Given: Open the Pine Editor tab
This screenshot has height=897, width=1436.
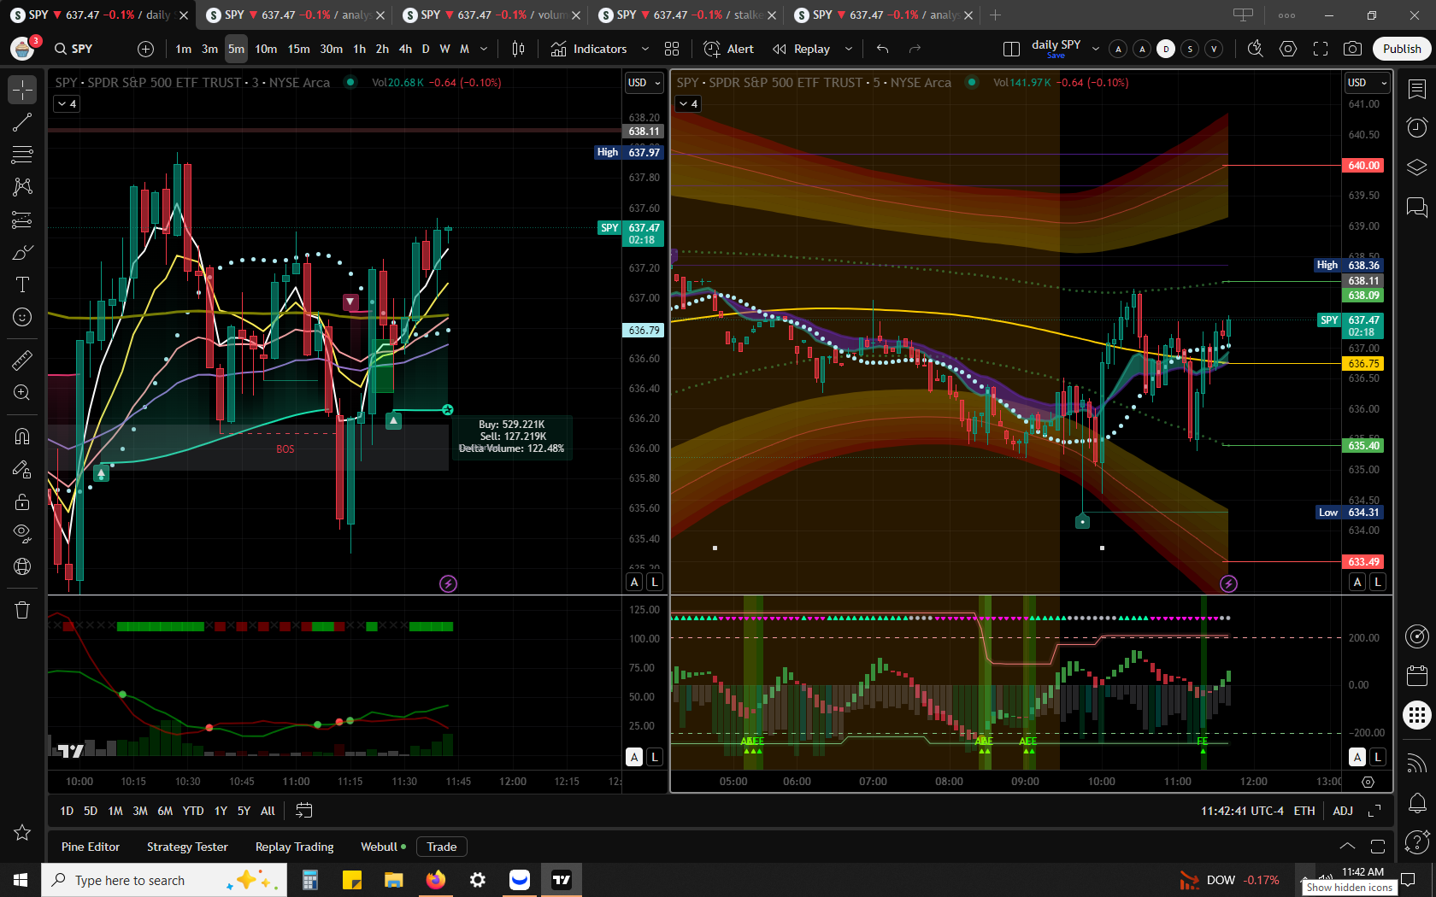Looking at the screenshot, I should [x=91, y=847].
